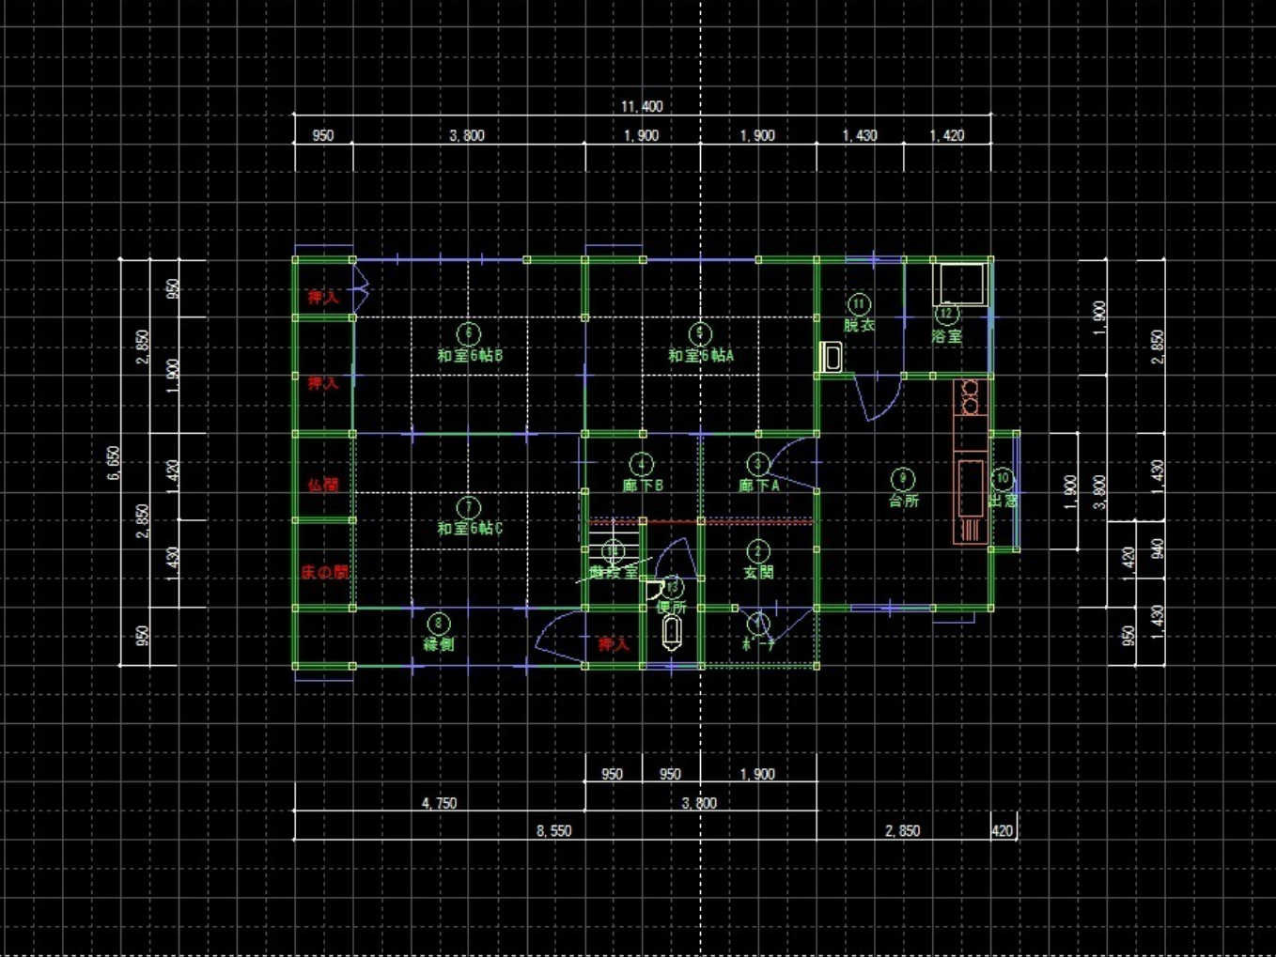1276x957 pixels.
Task: Select the red 仏間 label
Action: click(322, 486)
